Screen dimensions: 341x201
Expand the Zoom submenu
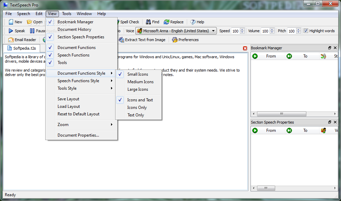[82, 125]
